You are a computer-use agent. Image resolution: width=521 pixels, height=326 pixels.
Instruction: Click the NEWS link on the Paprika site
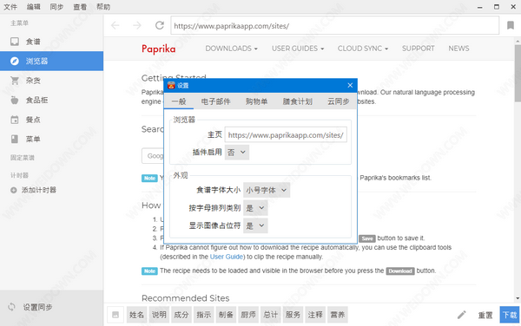pos(458,49)
